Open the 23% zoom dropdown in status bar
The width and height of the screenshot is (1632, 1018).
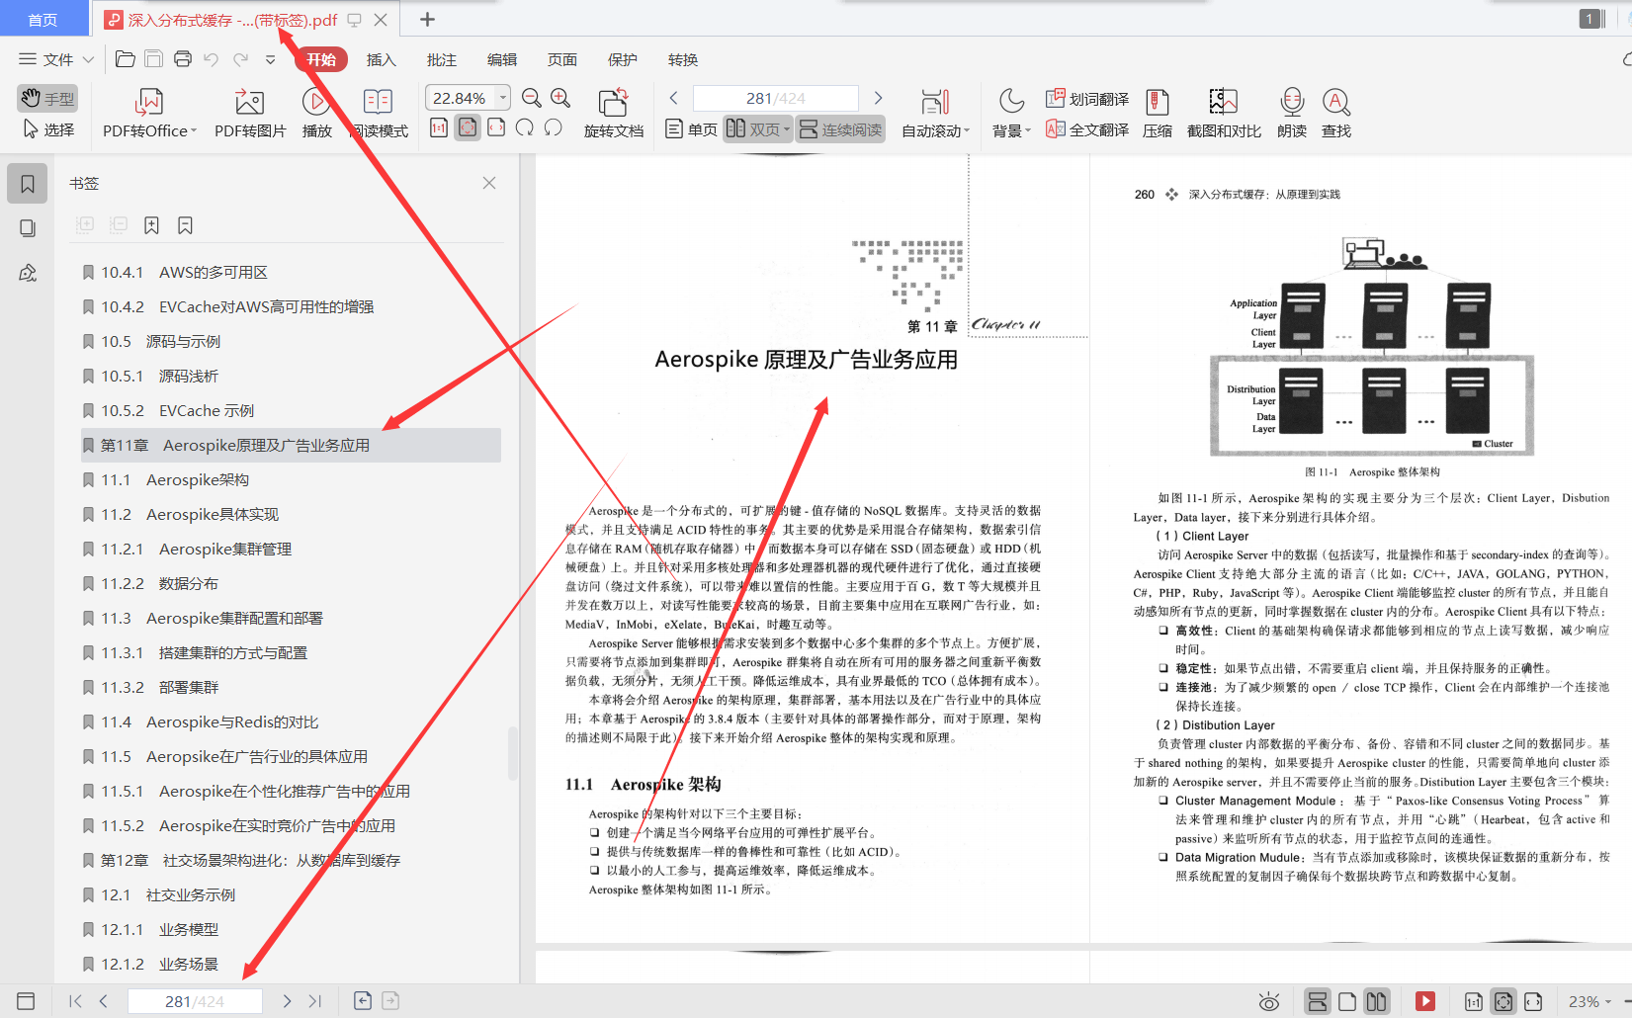pos(1608,1001)
